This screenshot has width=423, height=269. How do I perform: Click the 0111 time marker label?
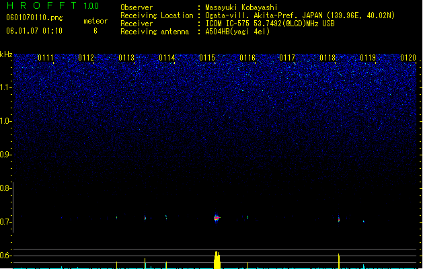pyautogui.click(x=46, y=58)
